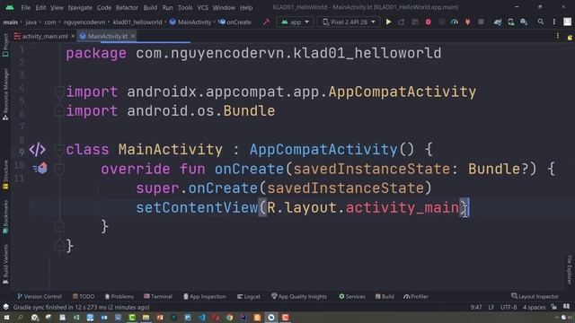Viewport: 575px width, 323px height.
Task: Click the Search Everywhere magnifier icon
Action: [541, 22]
